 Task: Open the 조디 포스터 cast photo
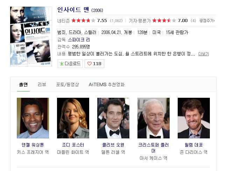pyautogui.click(x=73, y=118)
